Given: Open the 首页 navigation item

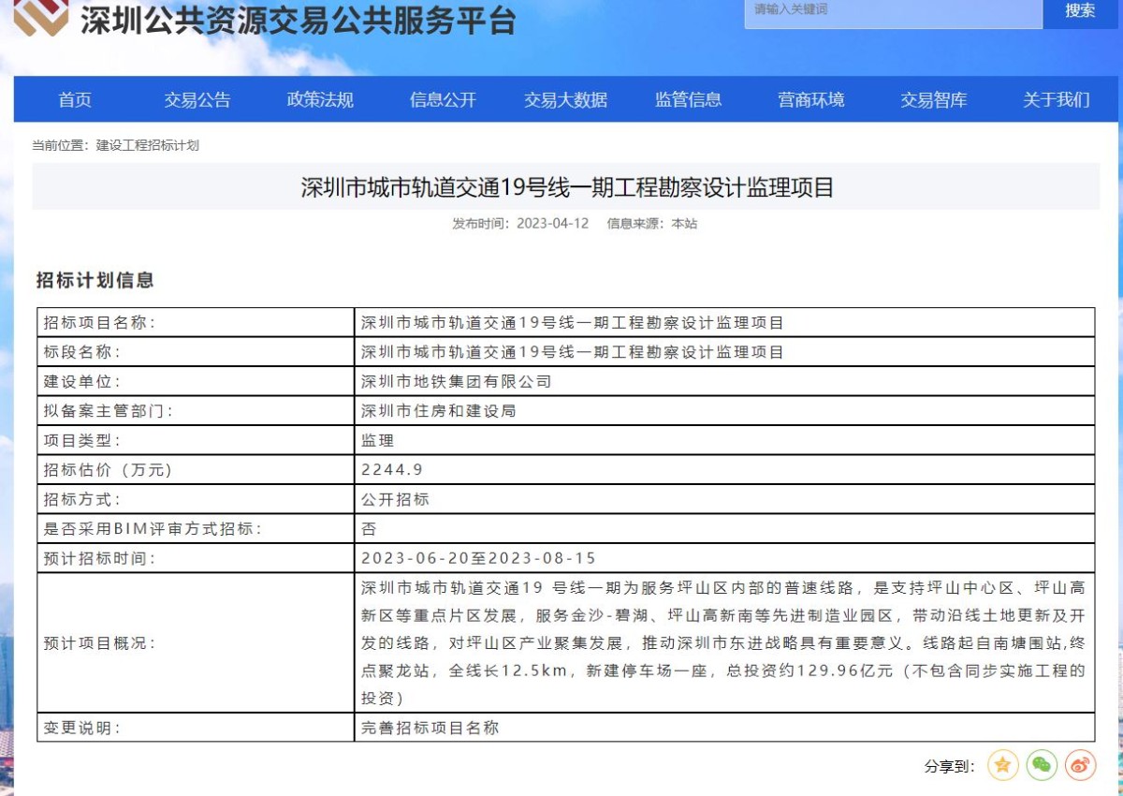Looking at the screenshot, I should coord(75,100).
